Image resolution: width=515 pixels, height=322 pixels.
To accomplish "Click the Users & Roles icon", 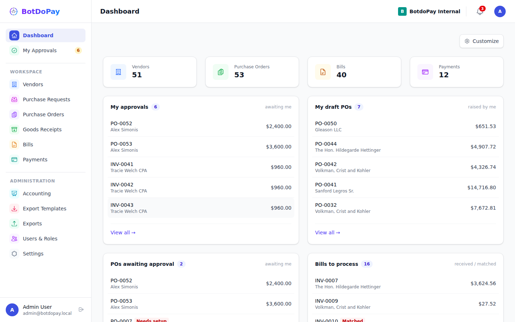I will click(14, 239).
